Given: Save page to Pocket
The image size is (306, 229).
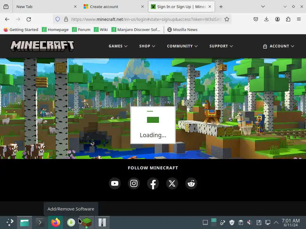Looking at the screenshot, I should tap(256, 19).
